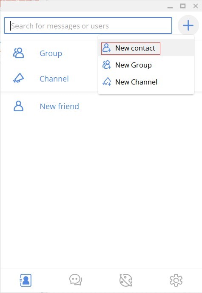Open the Channel list label
The height and width of the screenshot is (293, 202).
coord(54,79)
